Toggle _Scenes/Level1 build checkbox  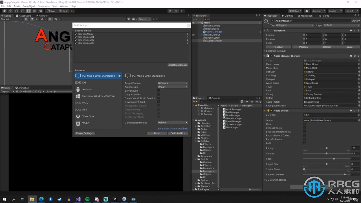coord(76,37)
